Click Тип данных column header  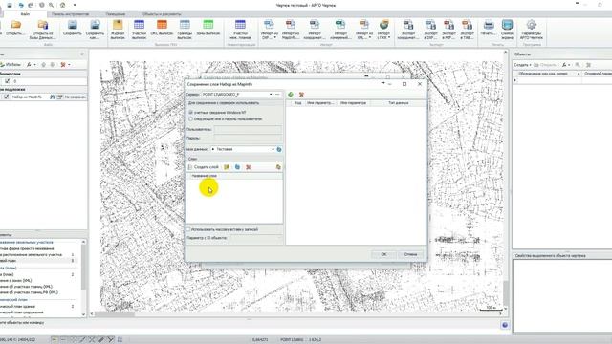(x=398, y=103)
